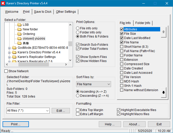Switch to the Save to Disk tab

(x=43, y=12)
